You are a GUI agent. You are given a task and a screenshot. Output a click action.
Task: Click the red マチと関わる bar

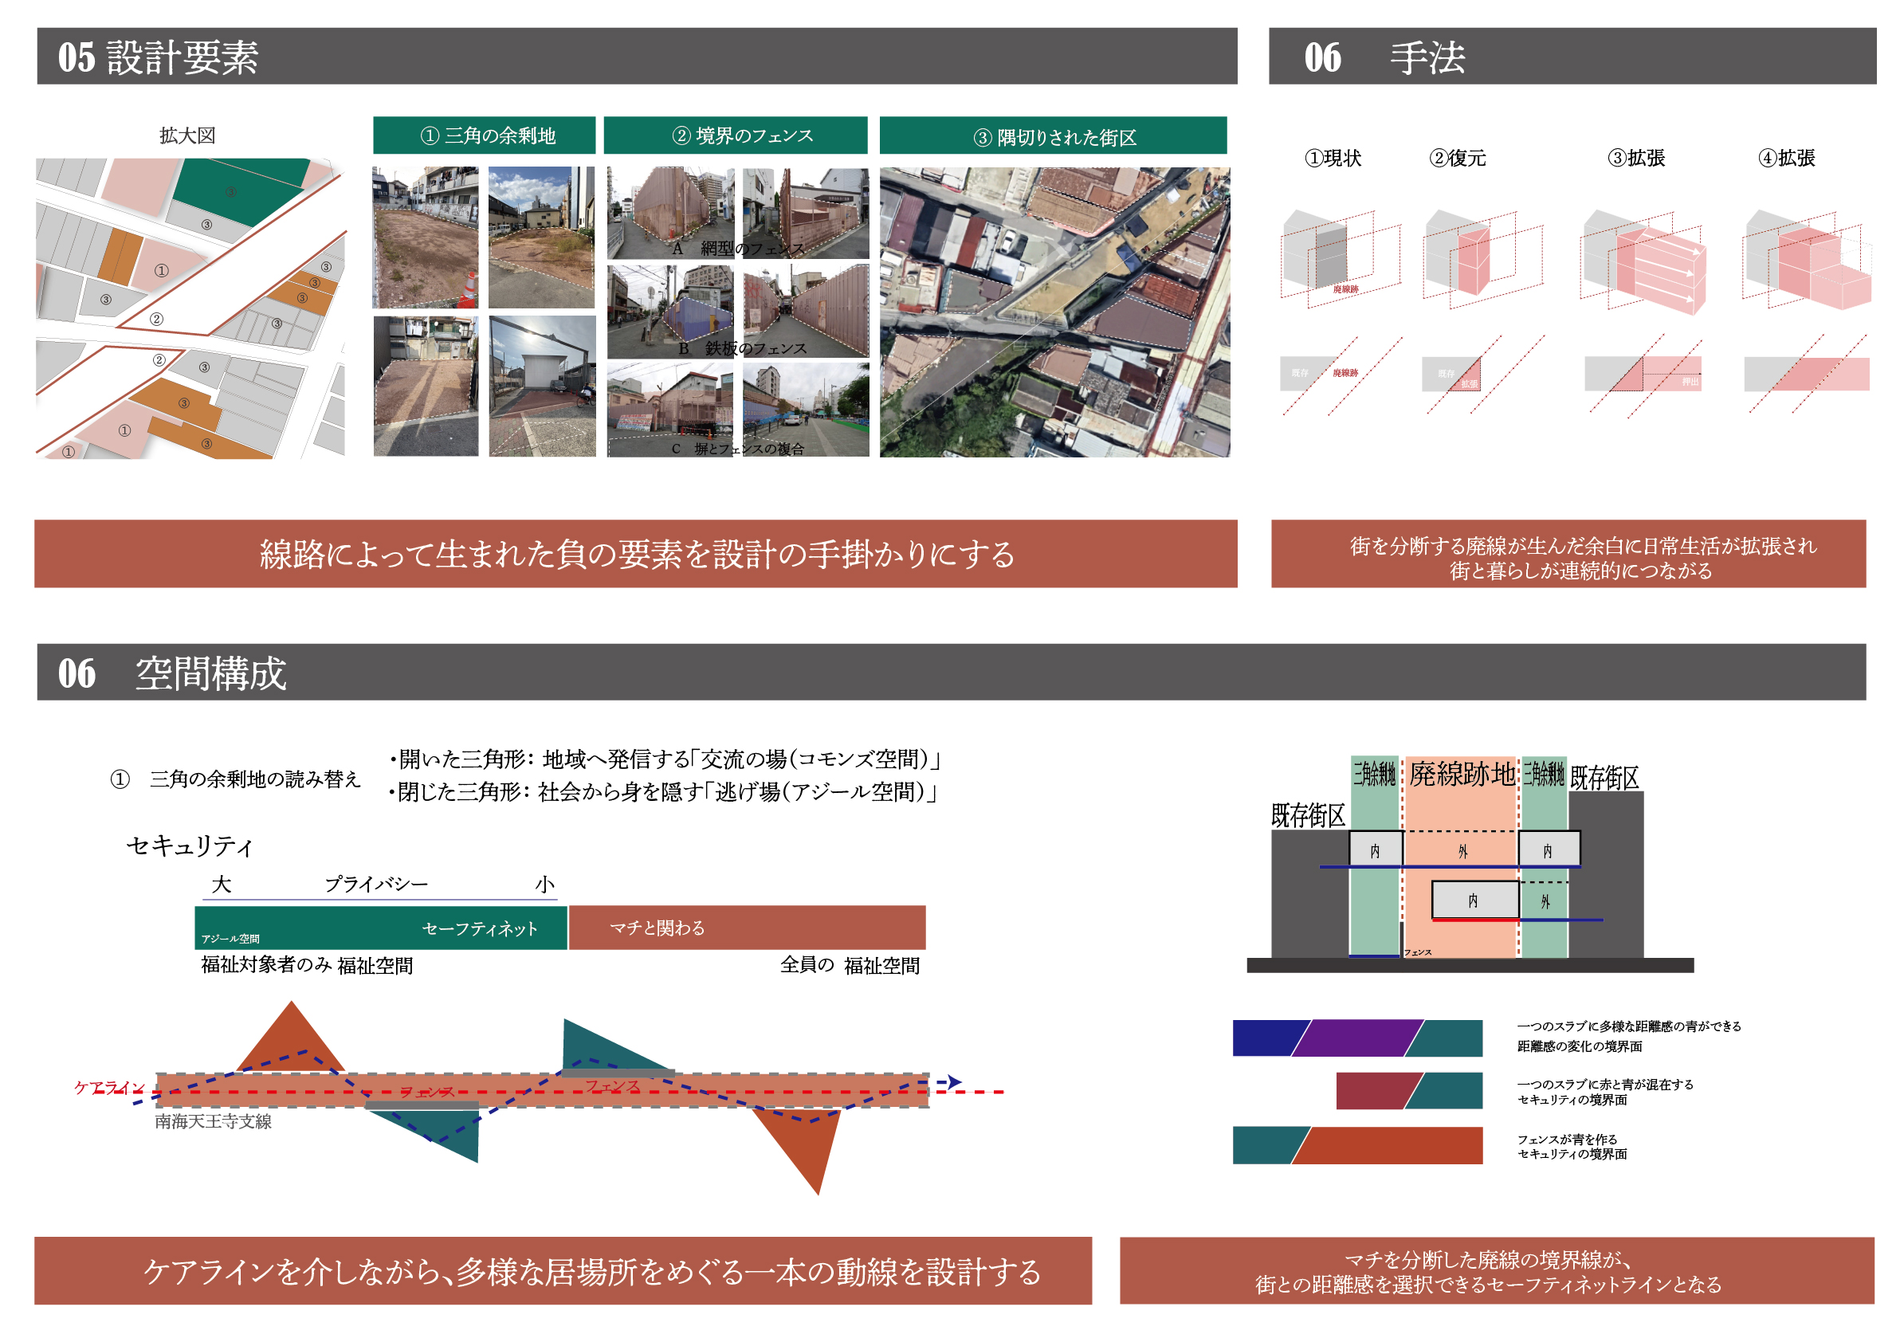coord(747,928)
